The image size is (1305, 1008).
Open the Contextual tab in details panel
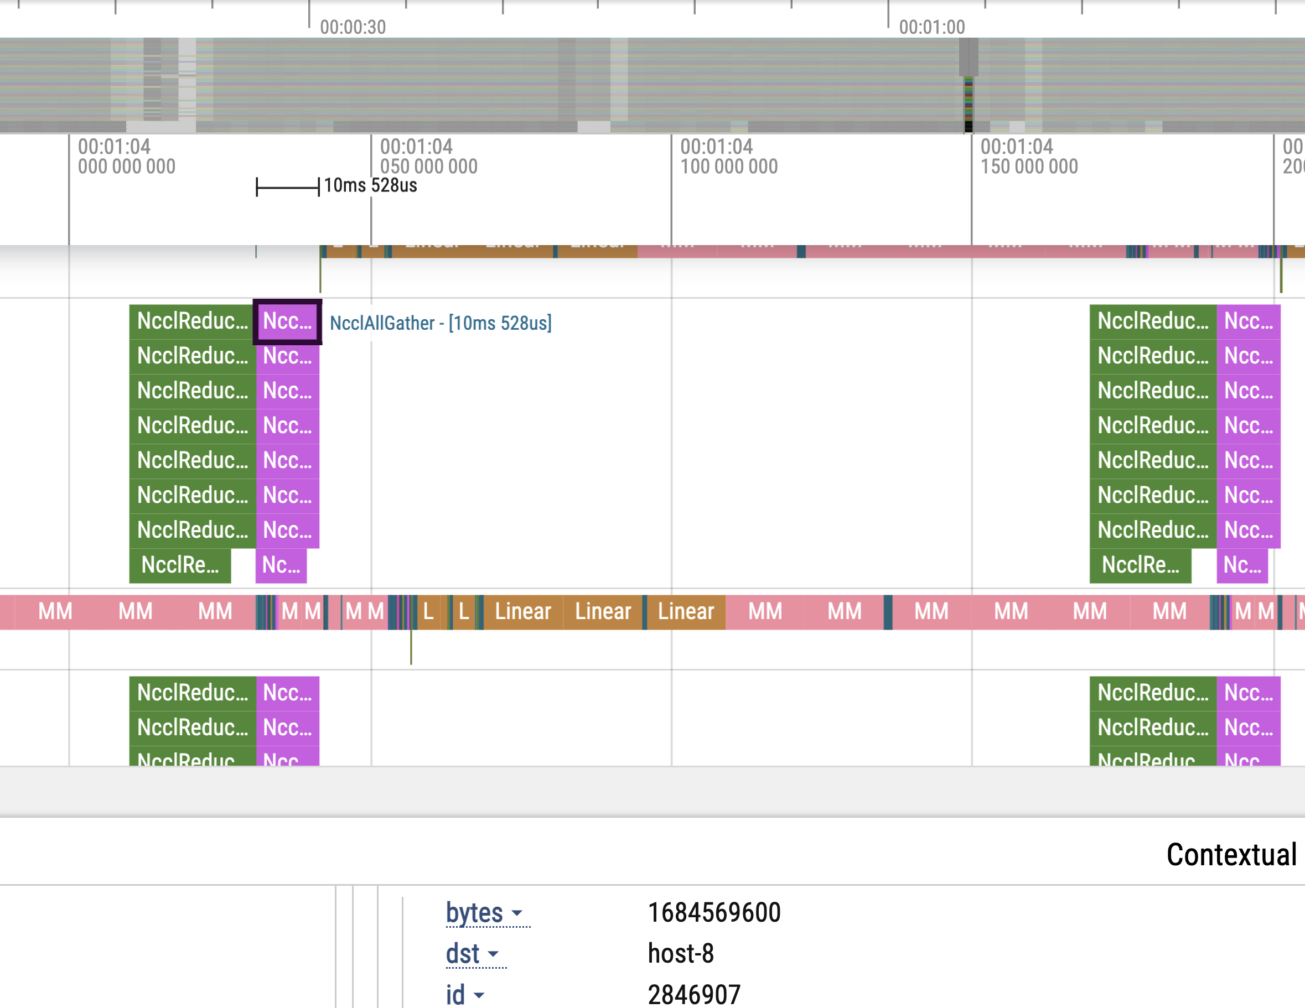click(x=1231, y=855)
